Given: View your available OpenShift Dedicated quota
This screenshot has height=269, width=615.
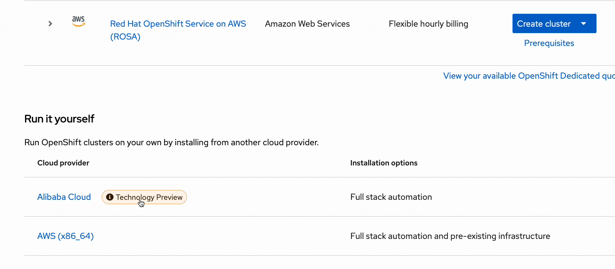Looking at the screenshot, I should (529, 76).
